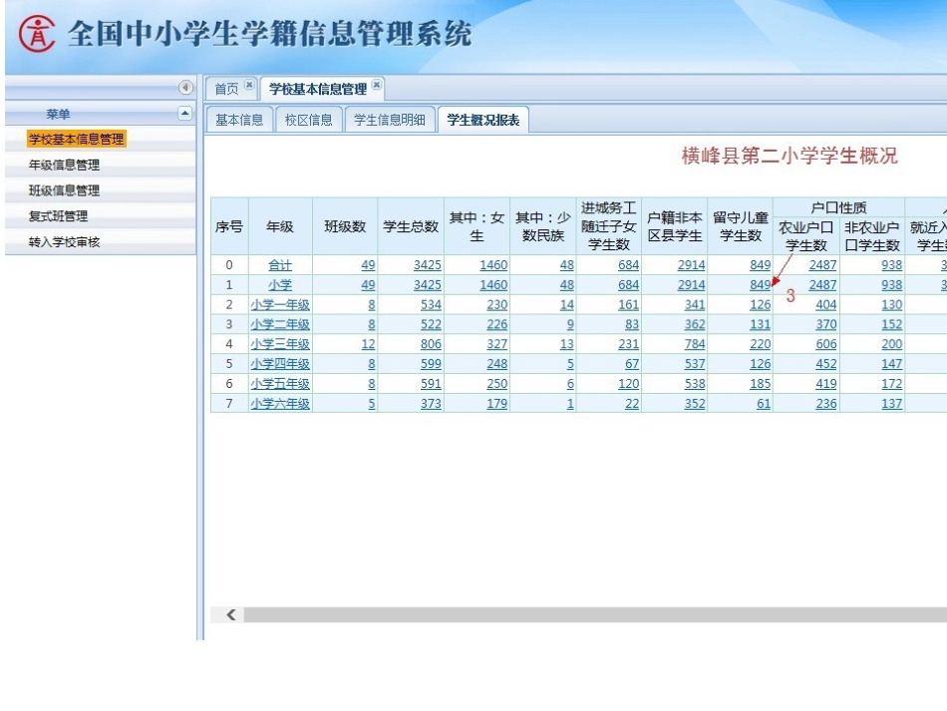Screen dimensions: 947x711
Task: Open the 小学六年级 link
Action: coord(280,404)
